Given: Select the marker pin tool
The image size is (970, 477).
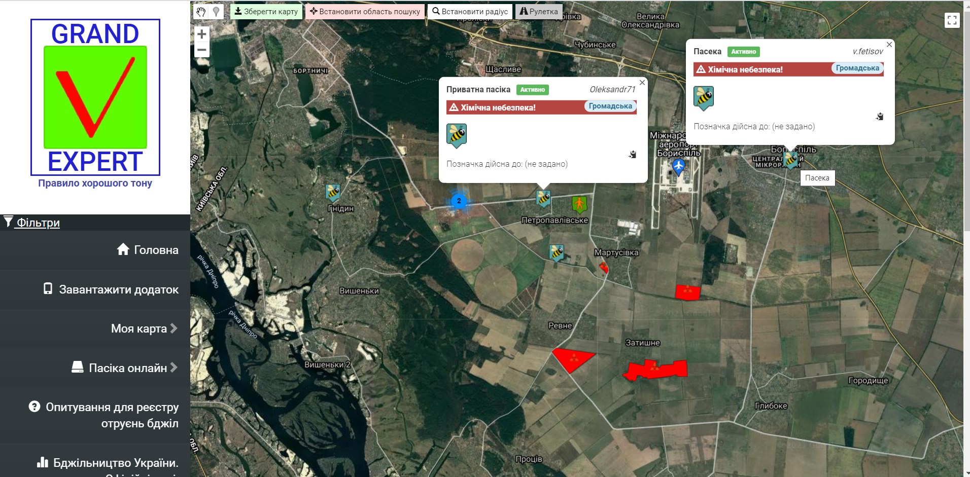Looking at the screenshot, I should [216, 12].
